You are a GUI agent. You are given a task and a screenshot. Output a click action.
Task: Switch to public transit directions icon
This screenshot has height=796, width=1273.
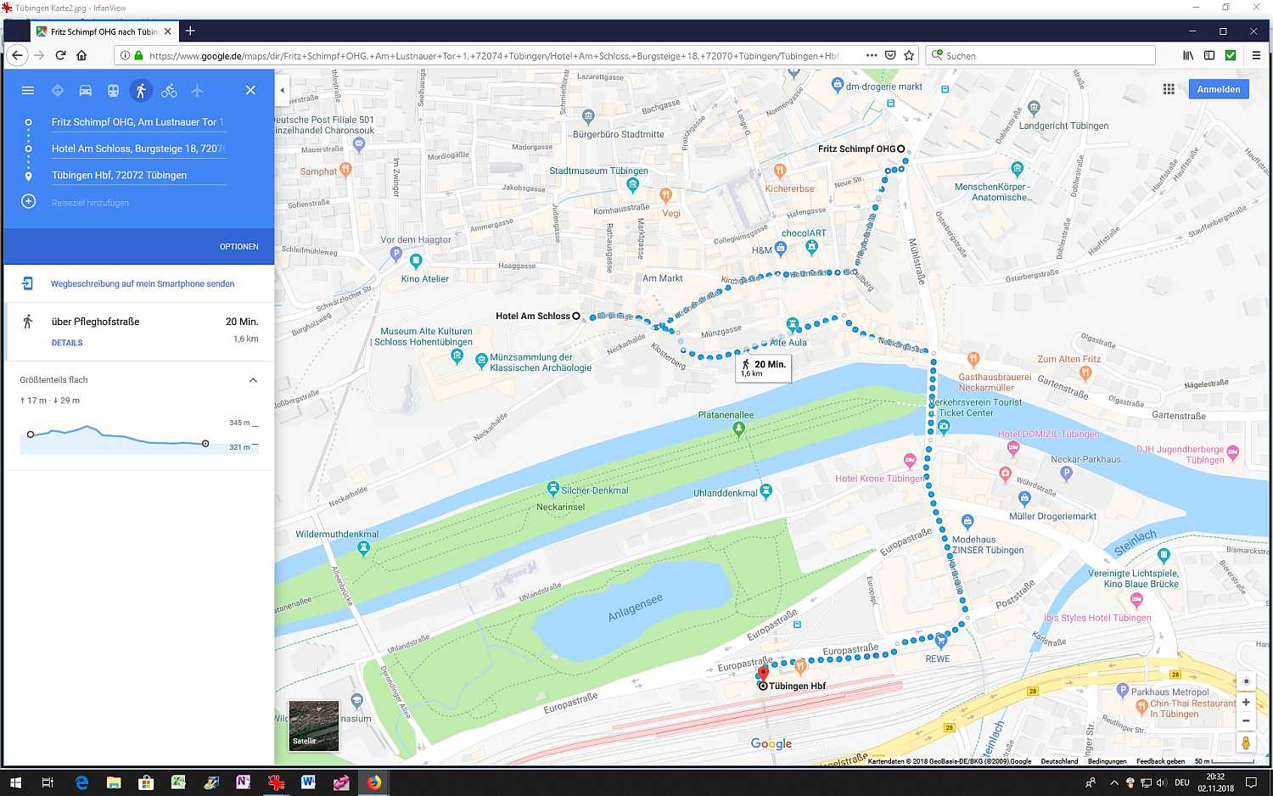pos(113,90)
